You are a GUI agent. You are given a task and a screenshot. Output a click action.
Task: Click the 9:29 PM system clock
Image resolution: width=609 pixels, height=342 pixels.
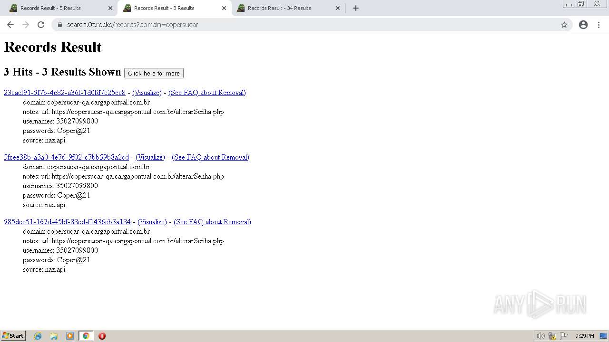585,336
